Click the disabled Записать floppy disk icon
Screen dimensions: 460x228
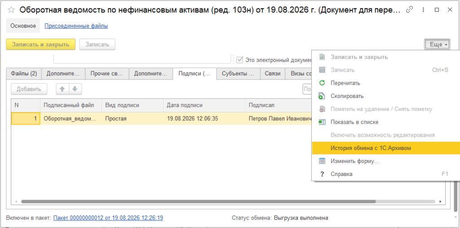click(322, 70)
